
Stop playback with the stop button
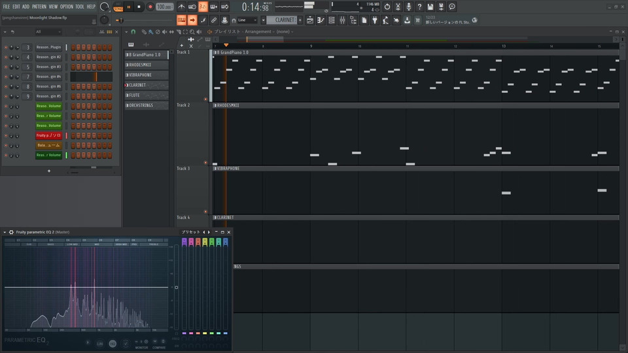click(139, 7)
